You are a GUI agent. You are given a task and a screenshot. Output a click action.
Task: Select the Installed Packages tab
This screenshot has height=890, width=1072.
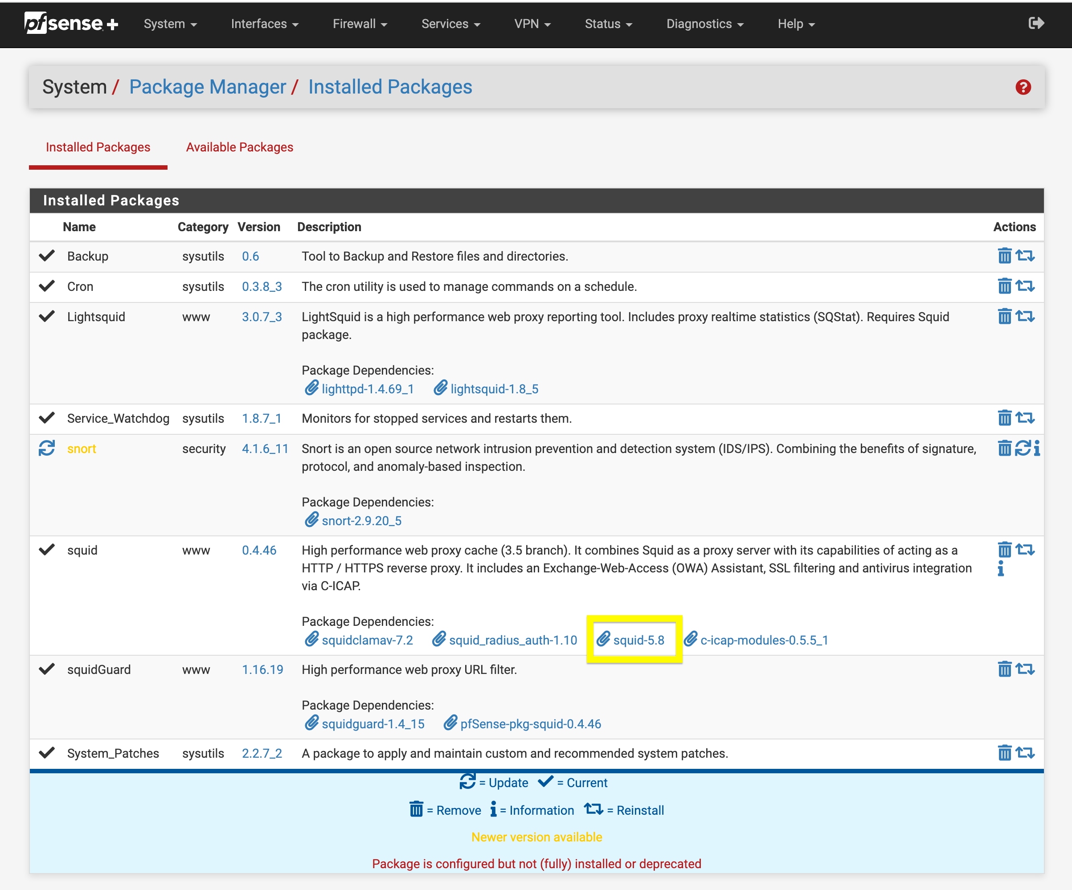(98, 147)
